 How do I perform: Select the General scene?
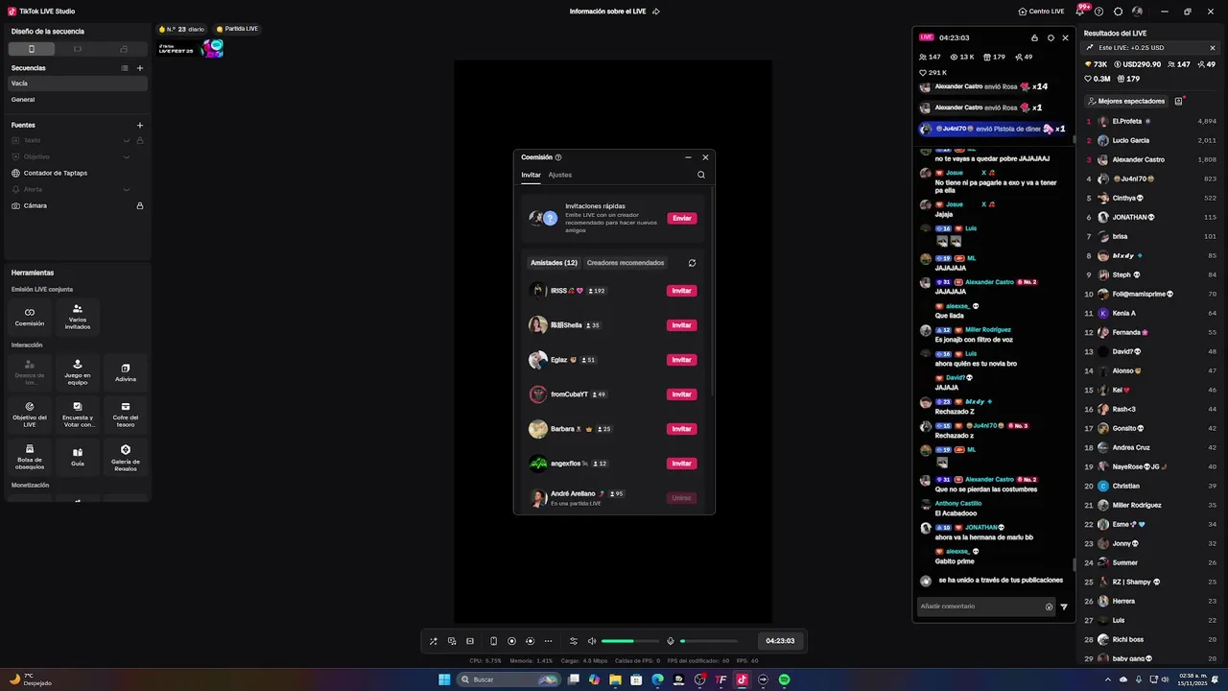coord(78,100)
